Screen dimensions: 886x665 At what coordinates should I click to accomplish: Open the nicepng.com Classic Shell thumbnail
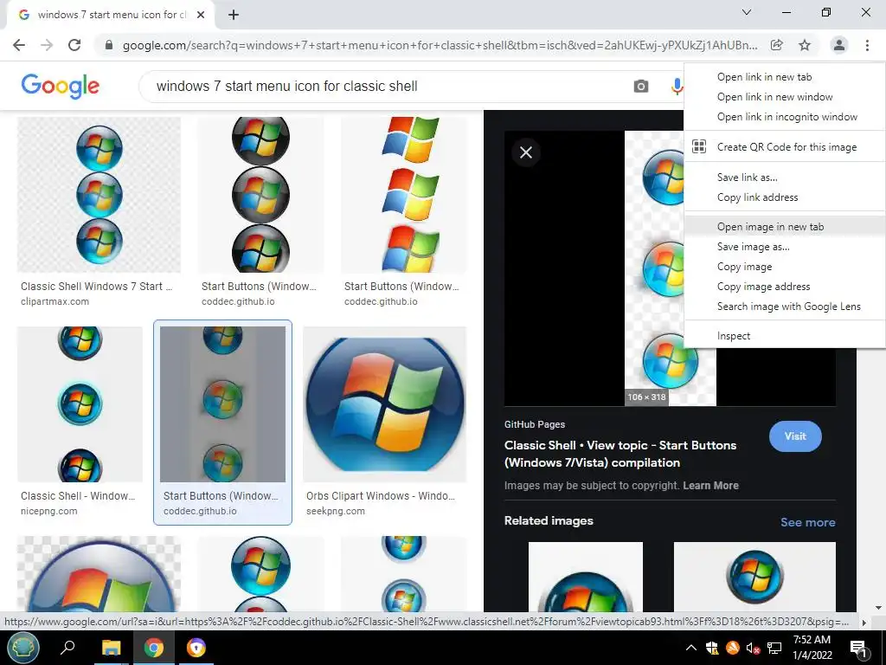80,404
